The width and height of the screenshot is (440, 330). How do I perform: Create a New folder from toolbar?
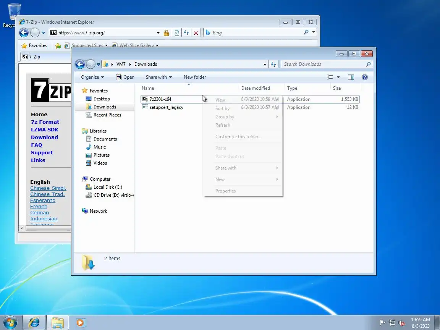point(195,77)
